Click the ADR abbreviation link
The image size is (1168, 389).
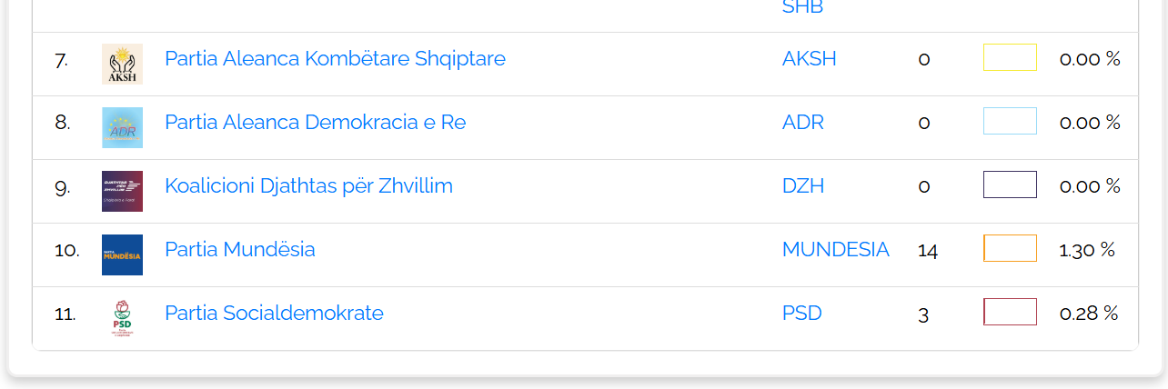802,122
